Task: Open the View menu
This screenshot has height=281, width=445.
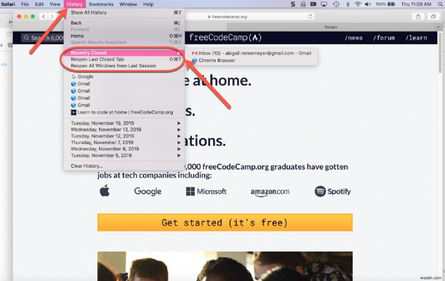Action: pyautogui.click(x=55, y=4)
